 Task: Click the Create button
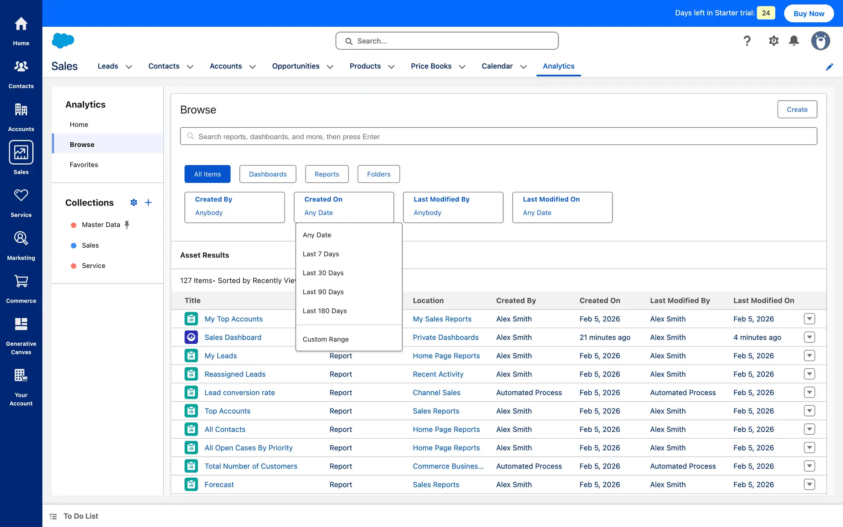[797, 109]
